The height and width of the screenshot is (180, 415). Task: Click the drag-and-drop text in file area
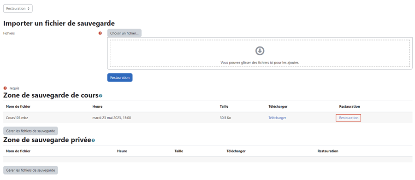coord(260,63)
